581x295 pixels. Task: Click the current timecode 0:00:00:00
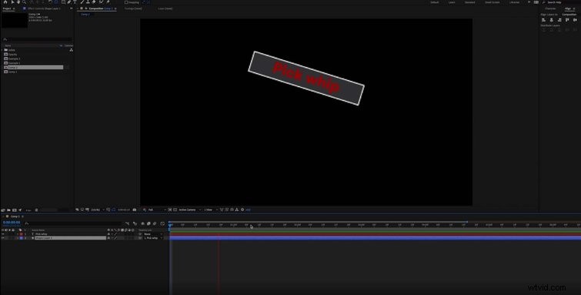(12, 223)
